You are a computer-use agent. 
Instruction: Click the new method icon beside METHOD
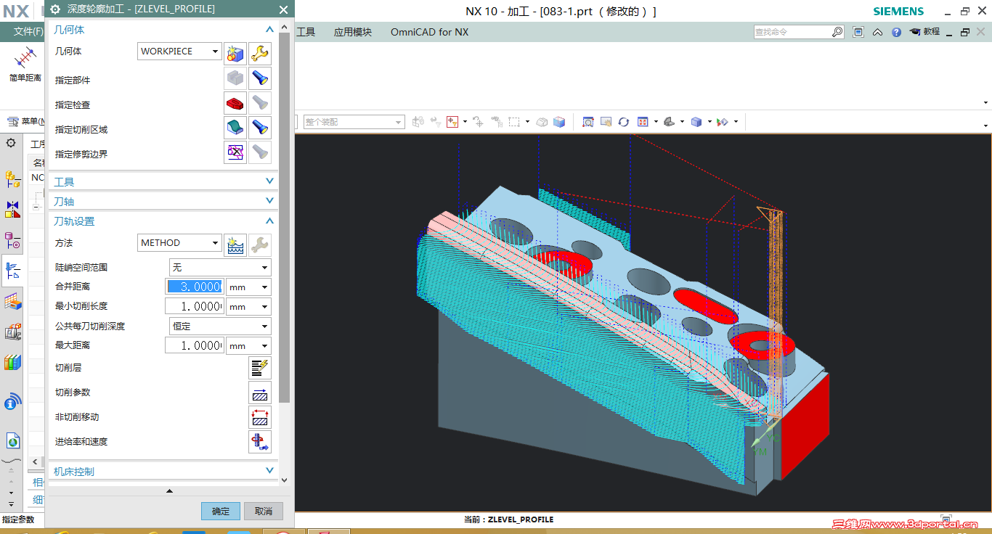click(x=235, y=243)
